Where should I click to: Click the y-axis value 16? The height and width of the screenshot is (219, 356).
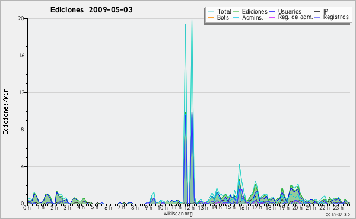[21, 56]
